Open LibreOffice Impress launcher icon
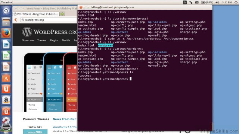 [x=6, y=67]
